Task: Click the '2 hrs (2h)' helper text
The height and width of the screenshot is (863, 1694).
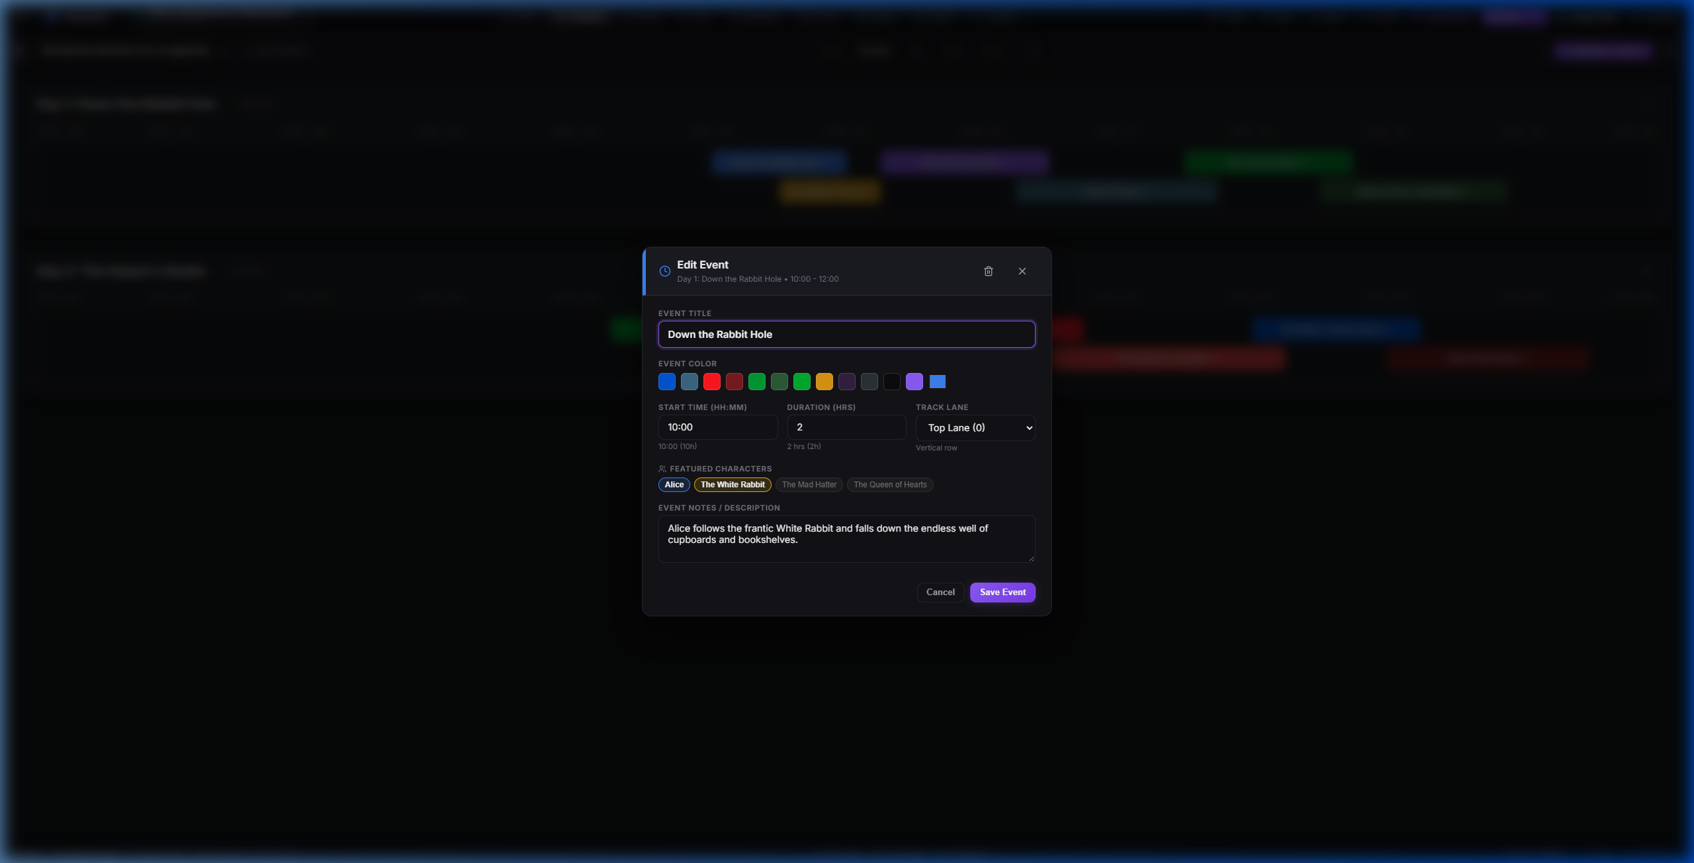Action: (803, 447)
